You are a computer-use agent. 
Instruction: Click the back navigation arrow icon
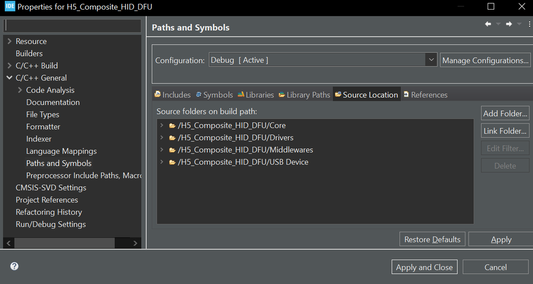pyautogui.click(x=488, y=24)
